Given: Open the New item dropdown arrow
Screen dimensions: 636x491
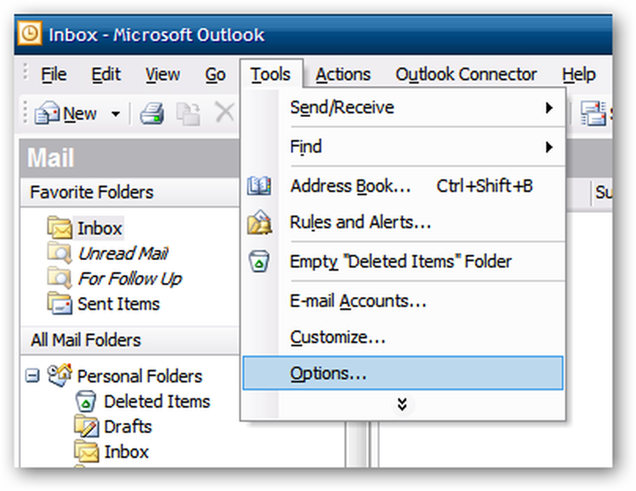Looking at the screenshot, I should point(116,114).
